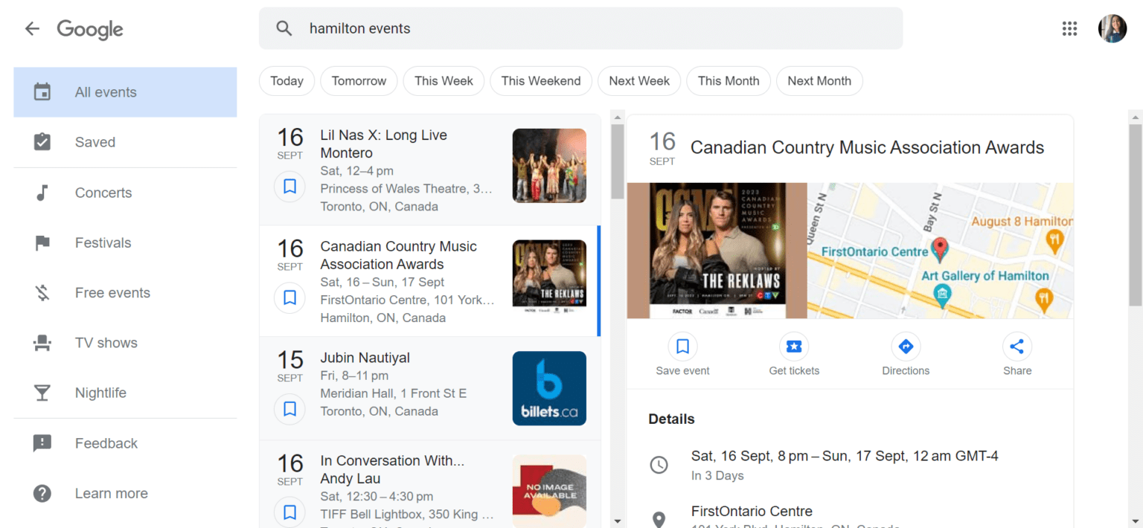The height and width of the screenshot is (528, 1143).
Task: Select the Nightlife category
Action: coord(125,393)
